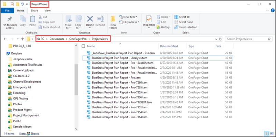This screenshot has height=137, width=276.
Task: Sort by Type column header
Action: point(191,46)
